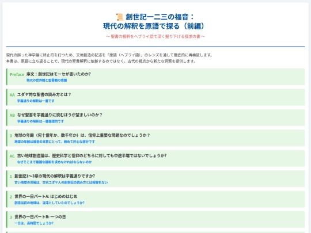The image size is (311, 233).
Task: Open chapter 3 世界の一日パートB: 一つの日
Action: [x=40, y=217]
